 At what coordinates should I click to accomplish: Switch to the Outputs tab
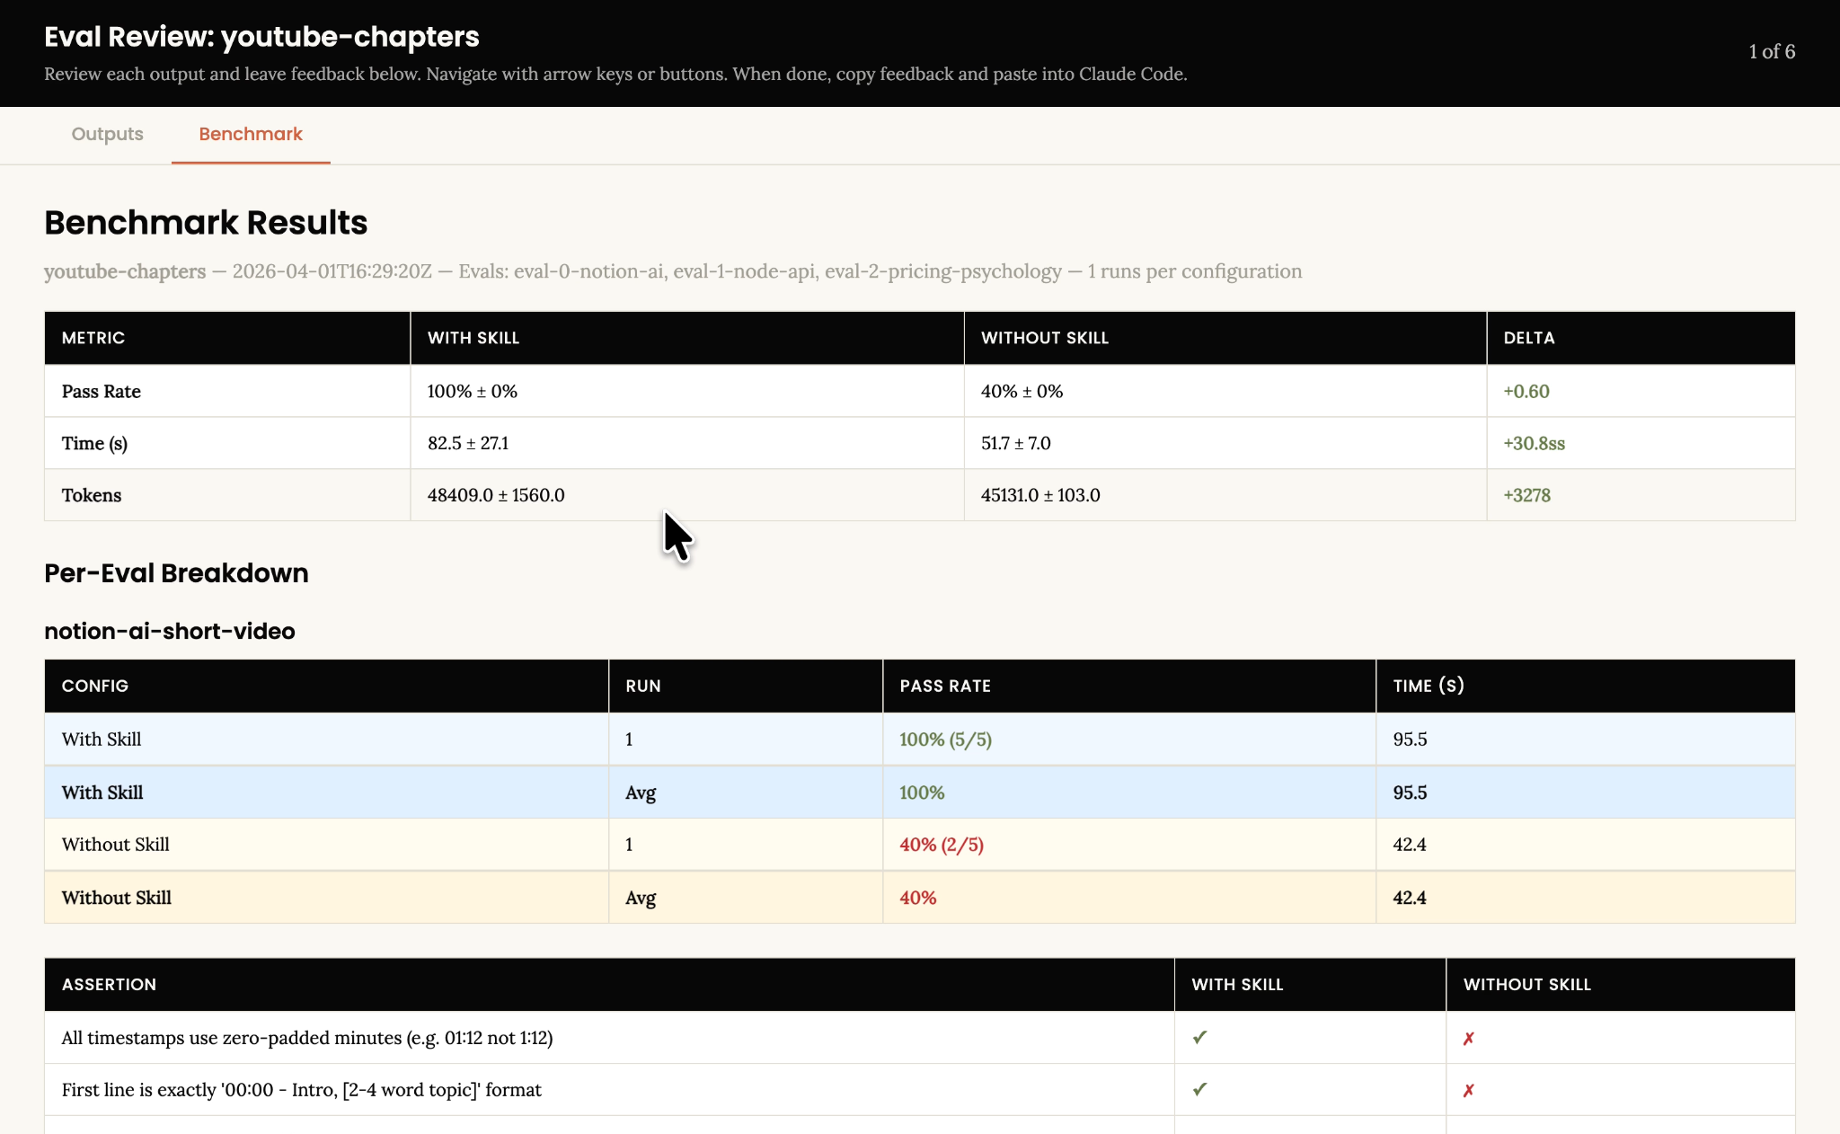[106, 135]
